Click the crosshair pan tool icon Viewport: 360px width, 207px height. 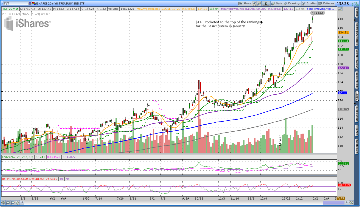[x=3, y=203]
